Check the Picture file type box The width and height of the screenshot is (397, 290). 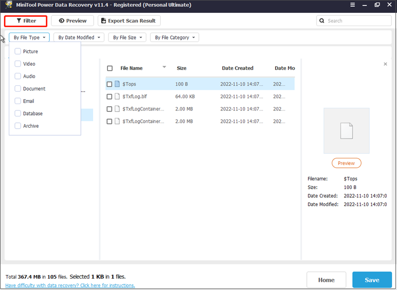tap(18, 51)
